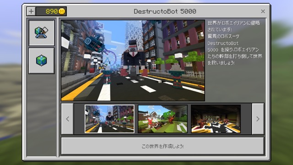Show next screenshot using right chevron arrow
293x165 pixels.
[258, 119]
